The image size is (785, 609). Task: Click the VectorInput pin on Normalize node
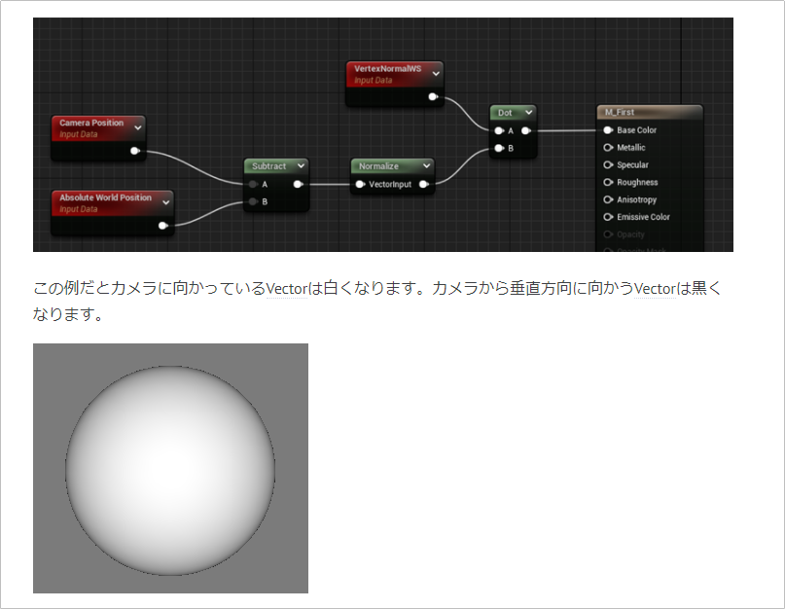pyautogui.click(x=361, y=185)
